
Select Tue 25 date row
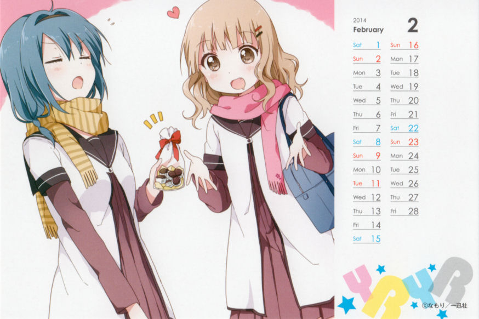(x=404, y=169)
